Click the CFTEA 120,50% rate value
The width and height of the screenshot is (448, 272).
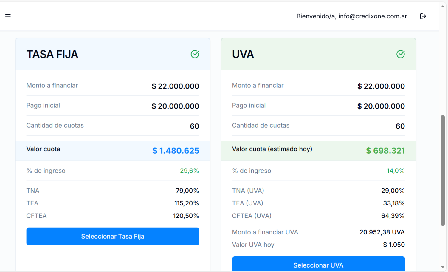point(186,216)
